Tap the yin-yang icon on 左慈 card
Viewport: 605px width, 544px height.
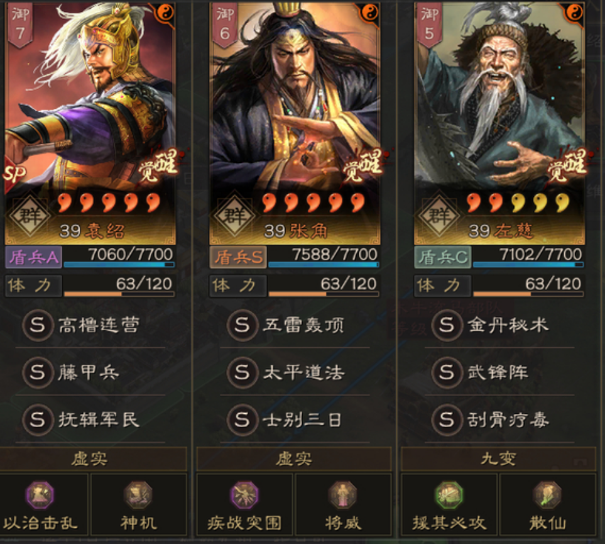(575, 13)
